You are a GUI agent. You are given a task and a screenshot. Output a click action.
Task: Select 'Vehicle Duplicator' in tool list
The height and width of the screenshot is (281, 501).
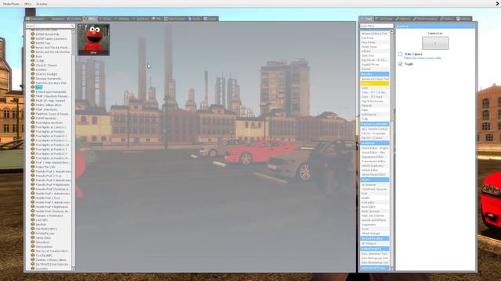375,165
